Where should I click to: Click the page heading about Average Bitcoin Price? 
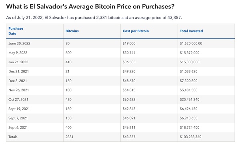coord(90,6)
